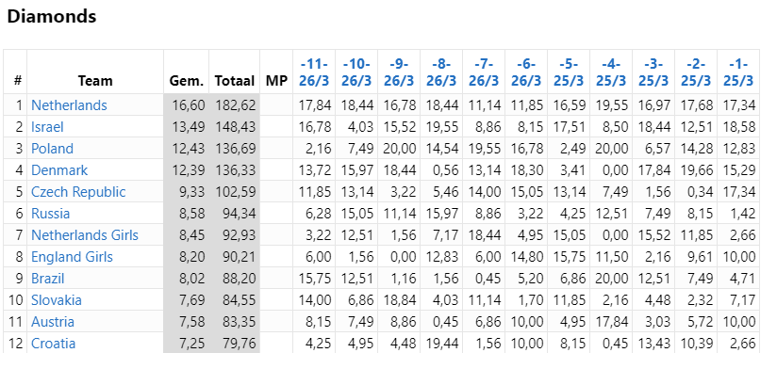Open the Israel team link
This screenshot has height=369, width=777.
coord(47,127)
